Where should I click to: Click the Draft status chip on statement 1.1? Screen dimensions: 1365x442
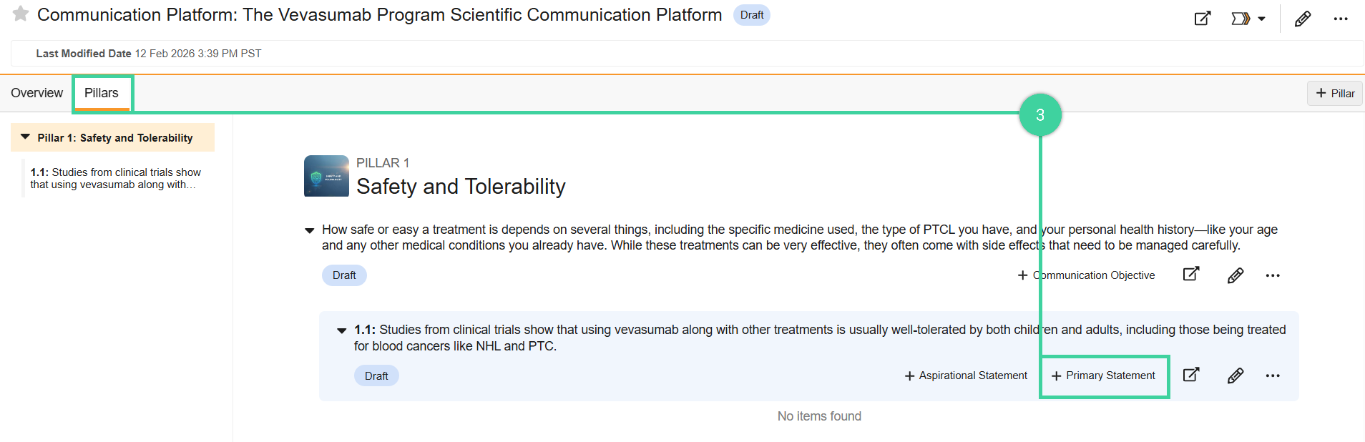coord(376,375)
